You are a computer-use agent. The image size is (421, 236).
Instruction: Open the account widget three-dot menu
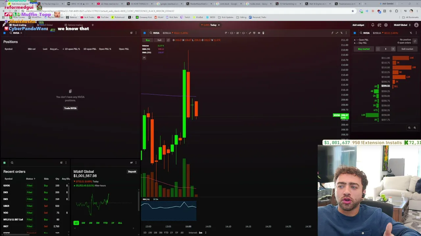tap(136, 163)
